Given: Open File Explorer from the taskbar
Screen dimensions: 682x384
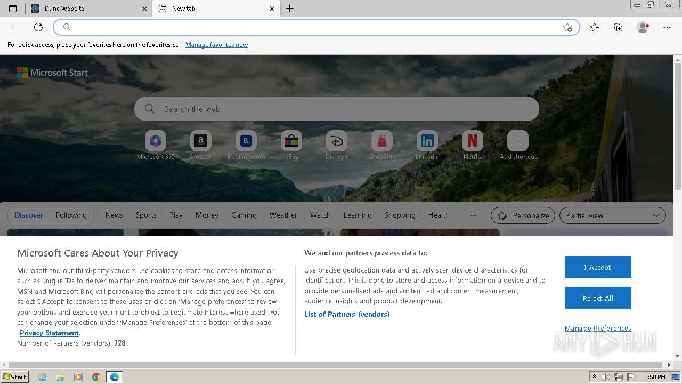Looking at the screenshot, I should pos(60,377).
